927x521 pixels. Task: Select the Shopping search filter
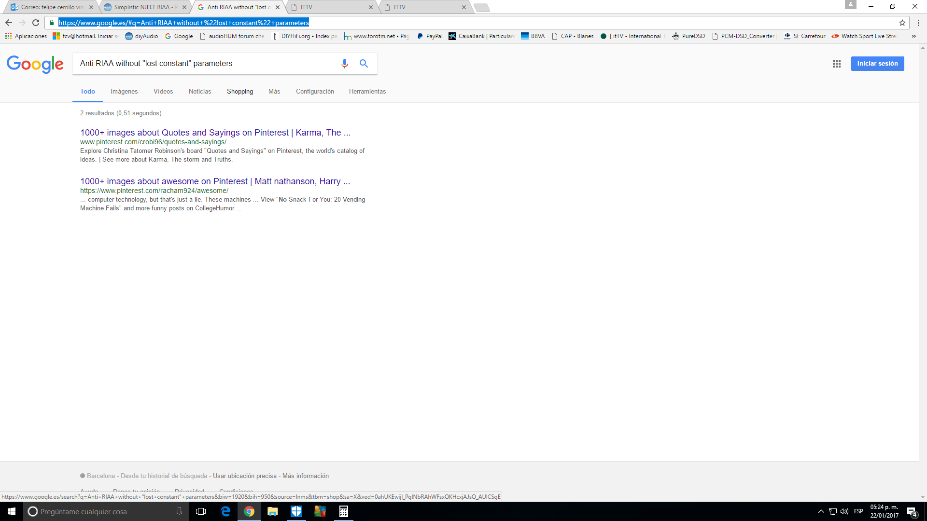pos(240,92)
